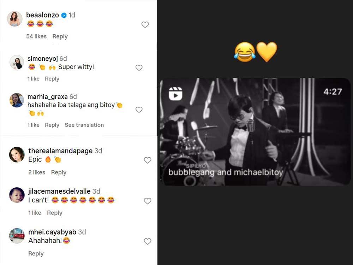This screenshot has width=353, height=265.
Task: Open therealamandapage's avatar
Action: [x=17, y=155]
